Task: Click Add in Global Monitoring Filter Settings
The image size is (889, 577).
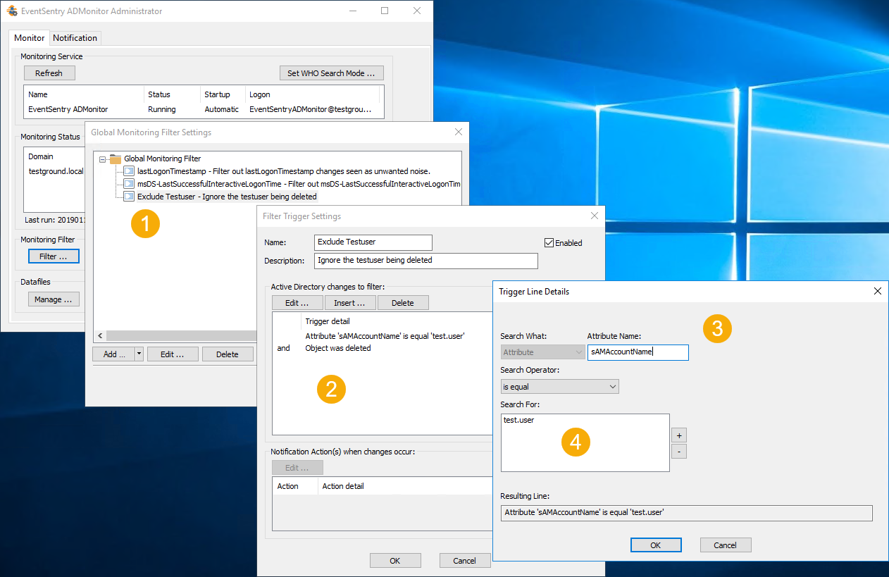Action: click(x=114, y=354)
